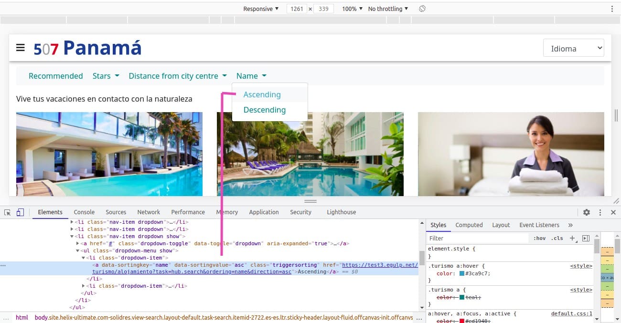Toggle the :hov element state panel
The width and height of the screenshot is (621, 323).
tap(539, 238)
